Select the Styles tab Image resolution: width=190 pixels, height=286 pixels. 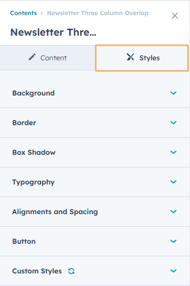[142, 58]
